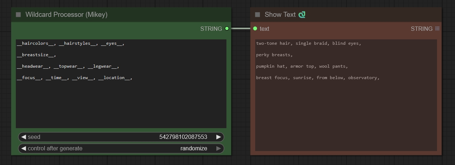Click the STRING output dot on Wildcard Processor
The width and height of the screenshot is (455, 165).
click(227, 29)
